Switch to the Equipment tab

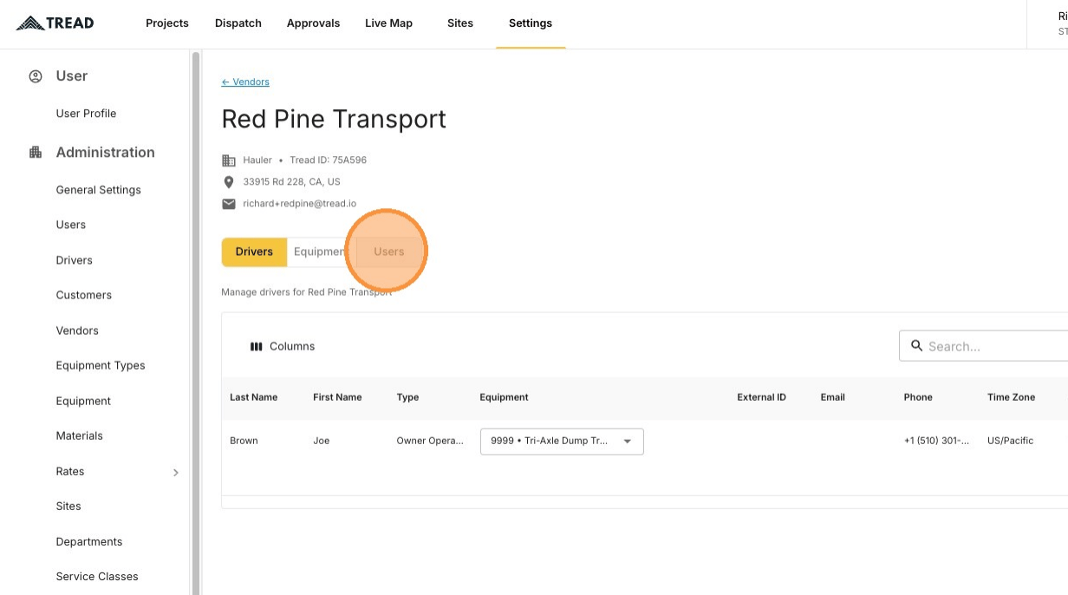(321, 252)
